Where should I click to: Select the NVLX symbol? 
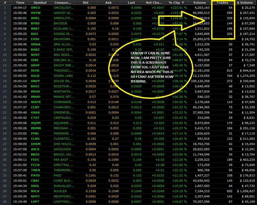[x=35, y=191]
